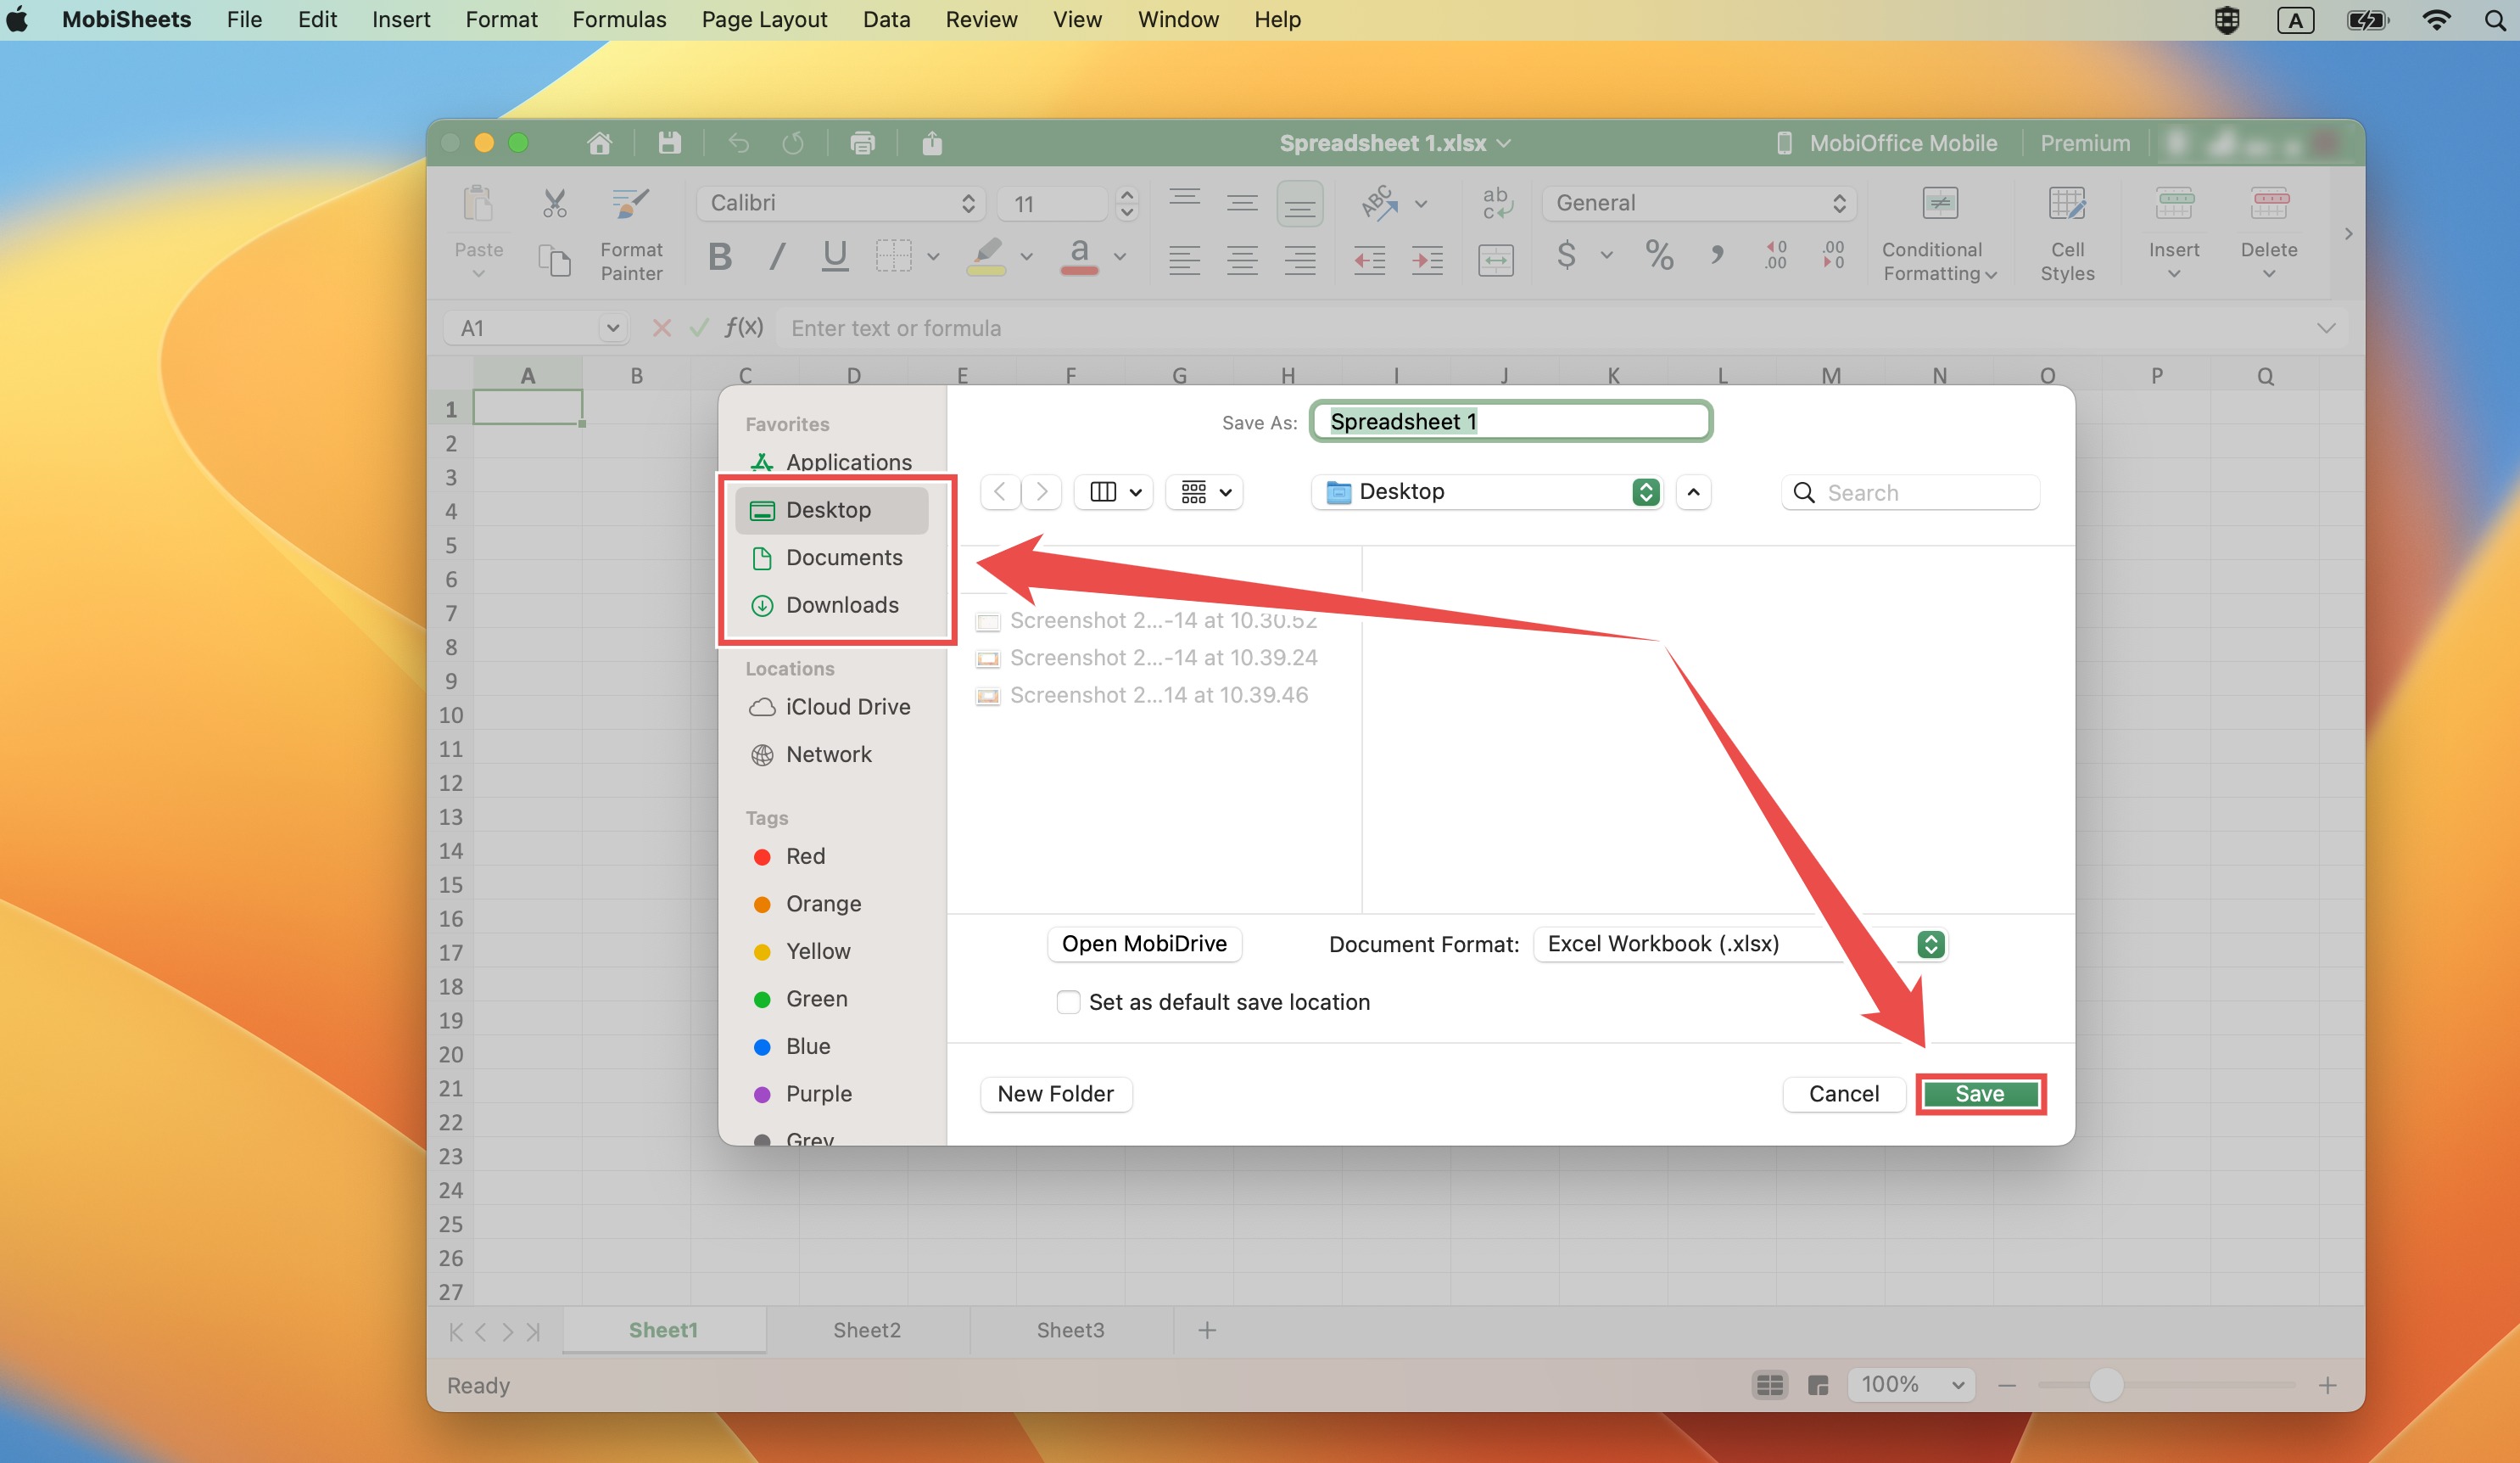
Task: Click the Format Painter brush icon
Action: click(631, 203)
